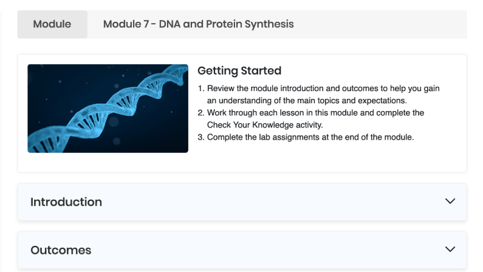Click the 'Check Your Knowledge activity' text
483x272 pixels.
[265, 125]
